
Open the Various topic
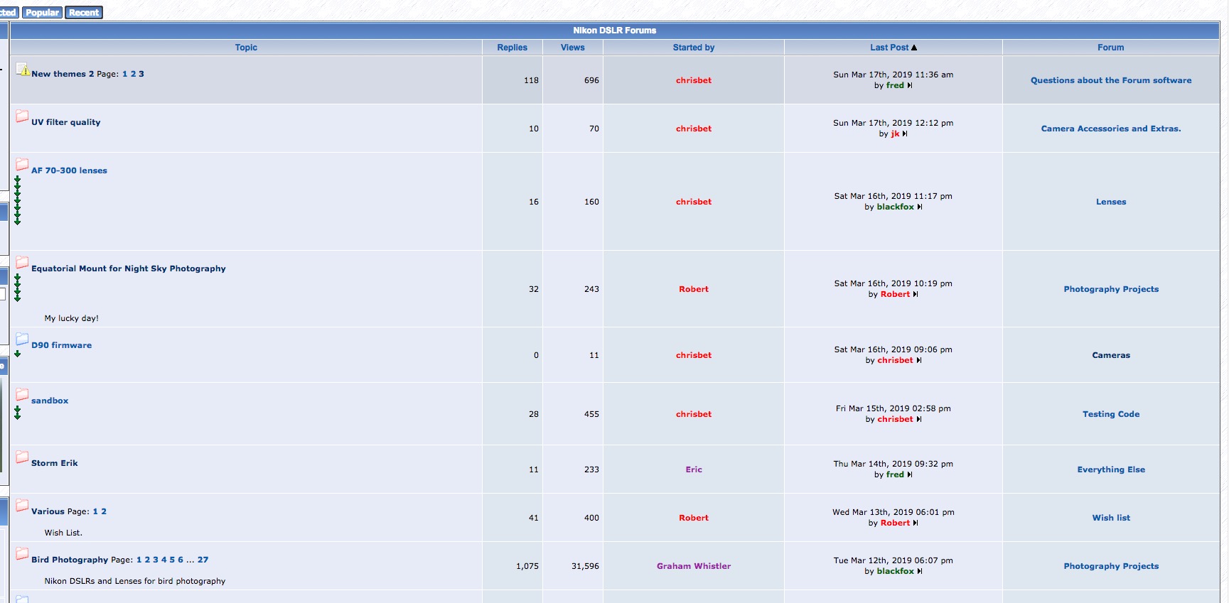(x=48, y=511)
